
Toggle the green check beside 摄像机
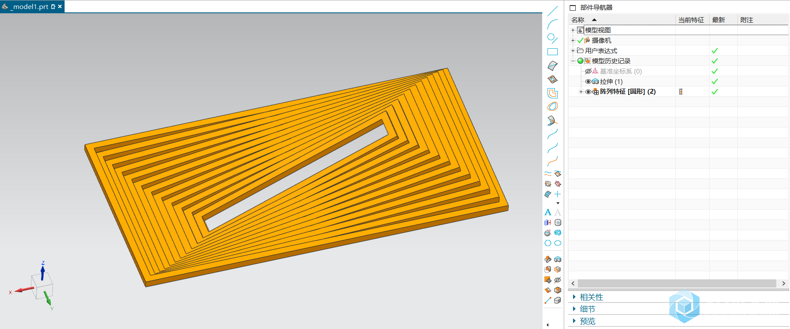(580, 40)
